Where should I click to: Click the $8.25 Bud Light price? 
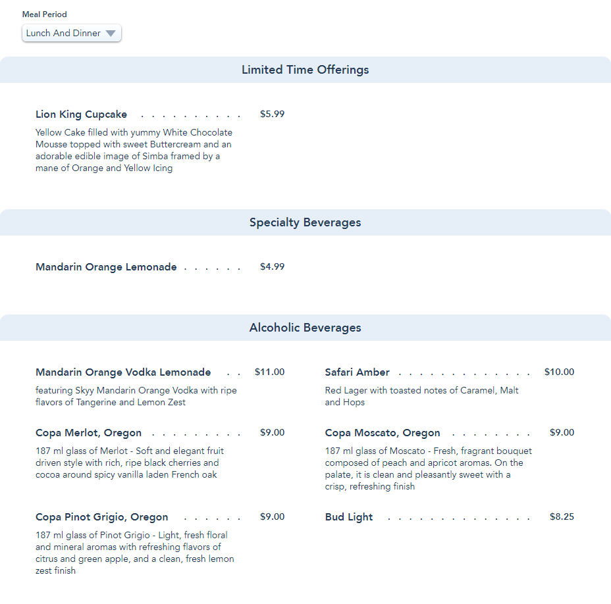coord(562,516)
